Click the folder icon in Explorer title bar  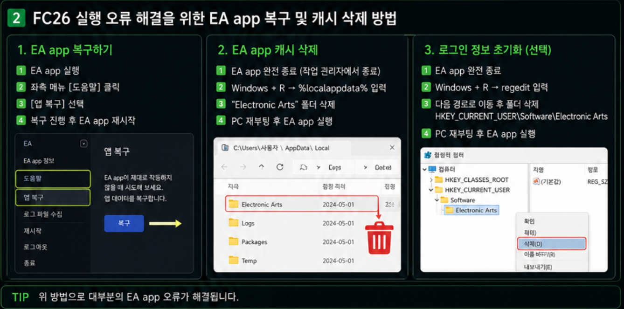225,148
